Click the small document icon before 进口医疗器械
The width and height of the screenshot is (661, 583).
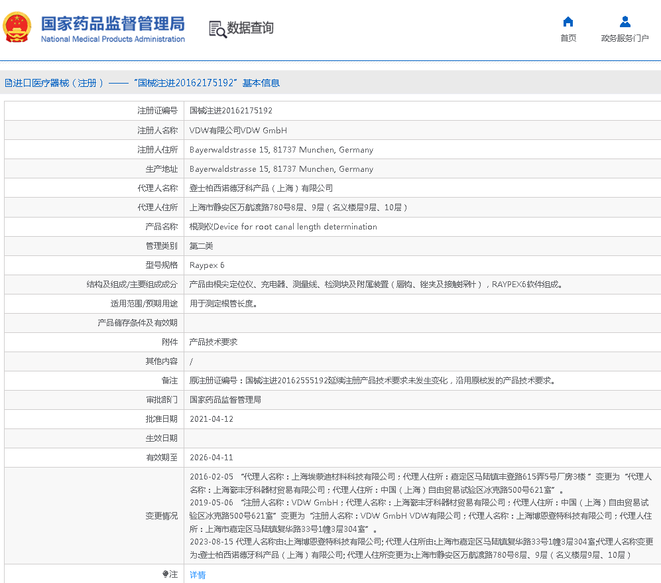(x=8, y=84)
